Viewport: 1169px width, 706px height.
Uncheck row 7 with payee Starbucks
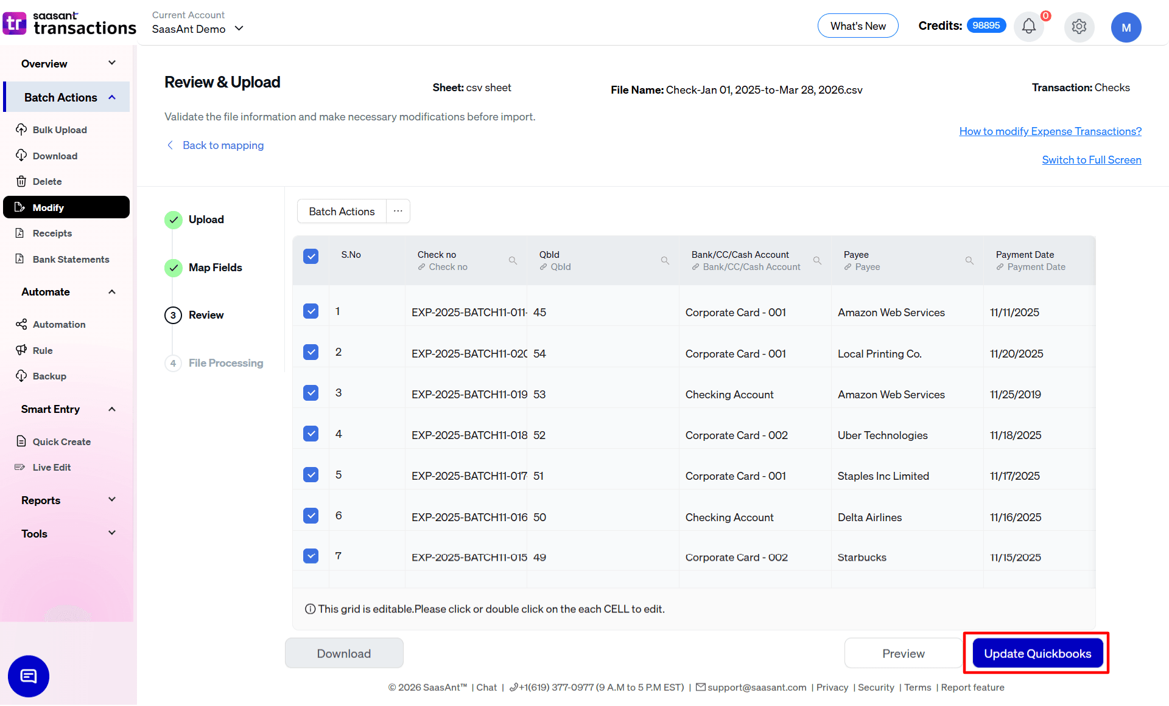click(x=311, y=555)
